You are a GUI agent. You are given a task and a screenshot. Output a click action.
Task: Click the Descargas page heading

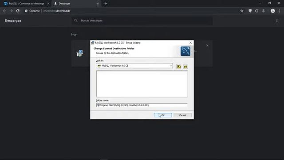[13, 21]
